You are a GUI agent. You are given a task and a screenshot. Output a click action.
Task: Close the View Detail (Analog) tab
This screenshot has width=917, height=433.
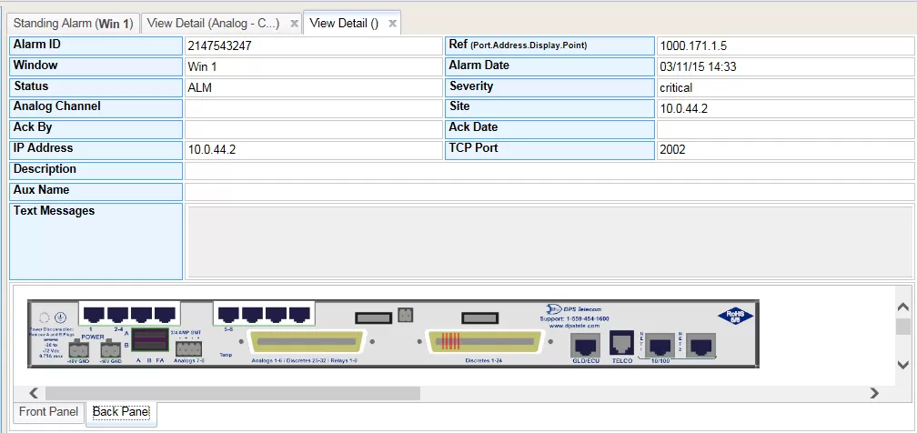coord(294,24)
